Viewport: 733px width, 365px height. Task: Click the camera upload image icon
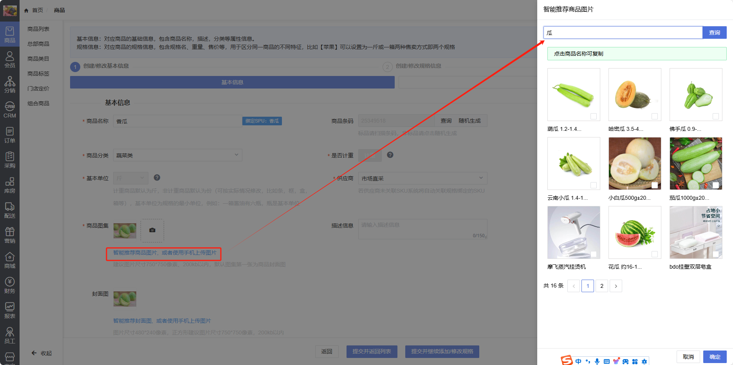[x=152, y=230]
